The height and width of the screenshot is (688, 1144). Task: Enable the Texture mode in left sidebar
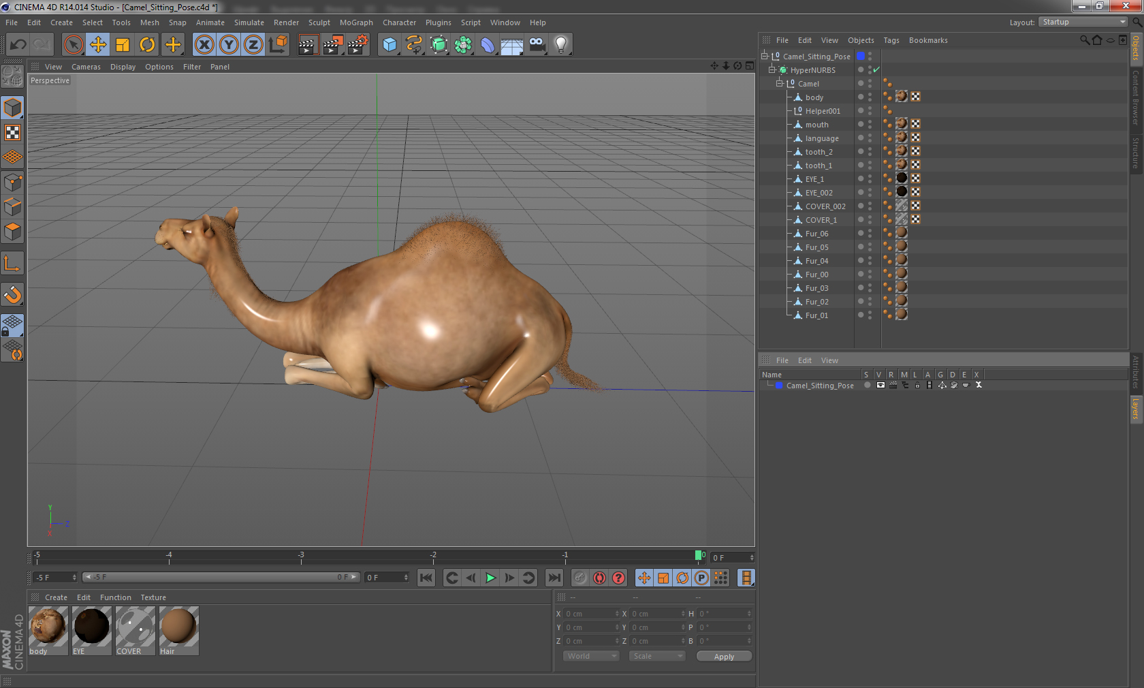click(x=12, y=132)
